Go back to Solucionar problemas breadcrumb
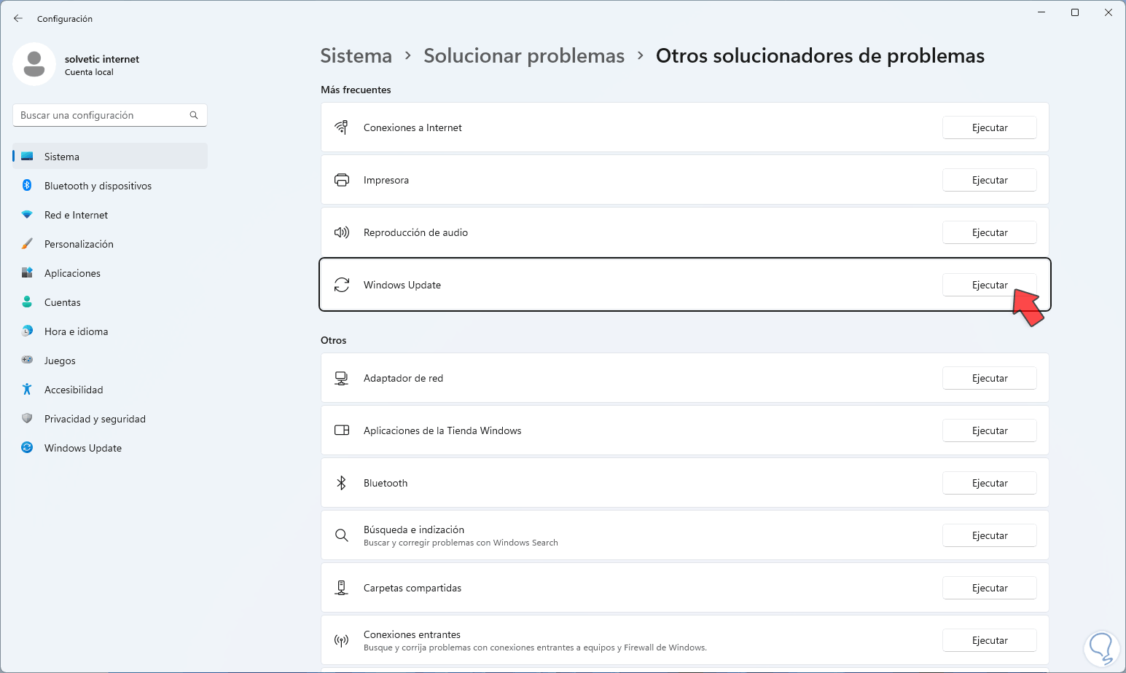 [524, 56]
